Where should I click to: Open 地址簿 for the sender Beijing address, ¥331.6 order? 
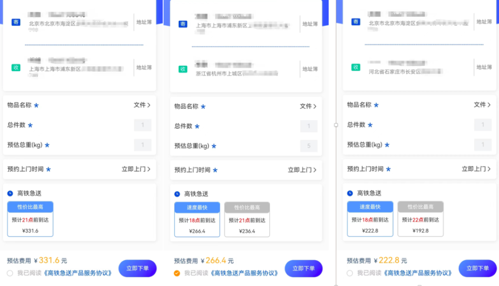tap(144, 22)
